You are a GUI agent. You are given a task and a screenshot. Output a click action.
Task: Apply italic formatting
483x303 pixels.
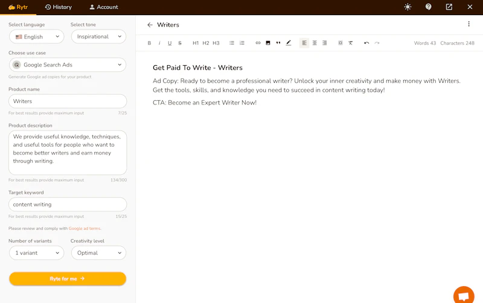[x=159, y=43]
